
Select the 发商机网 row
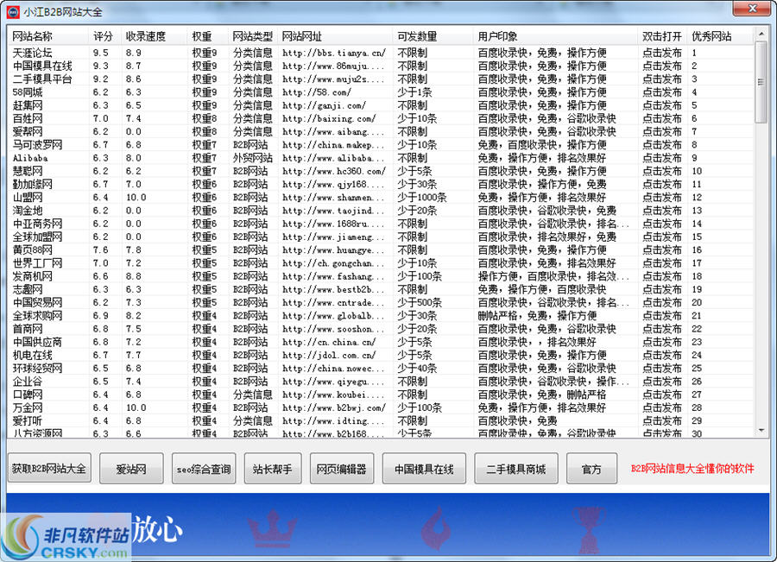[x=381, y=276]
